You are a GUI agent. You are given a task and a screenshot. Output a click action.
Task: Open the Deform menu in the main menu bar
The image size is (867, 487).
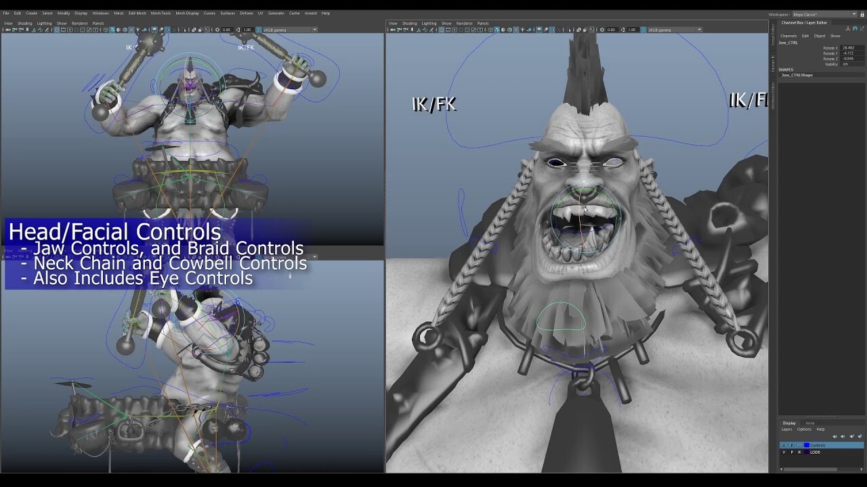pyautogui.click(x=247, y=12)
